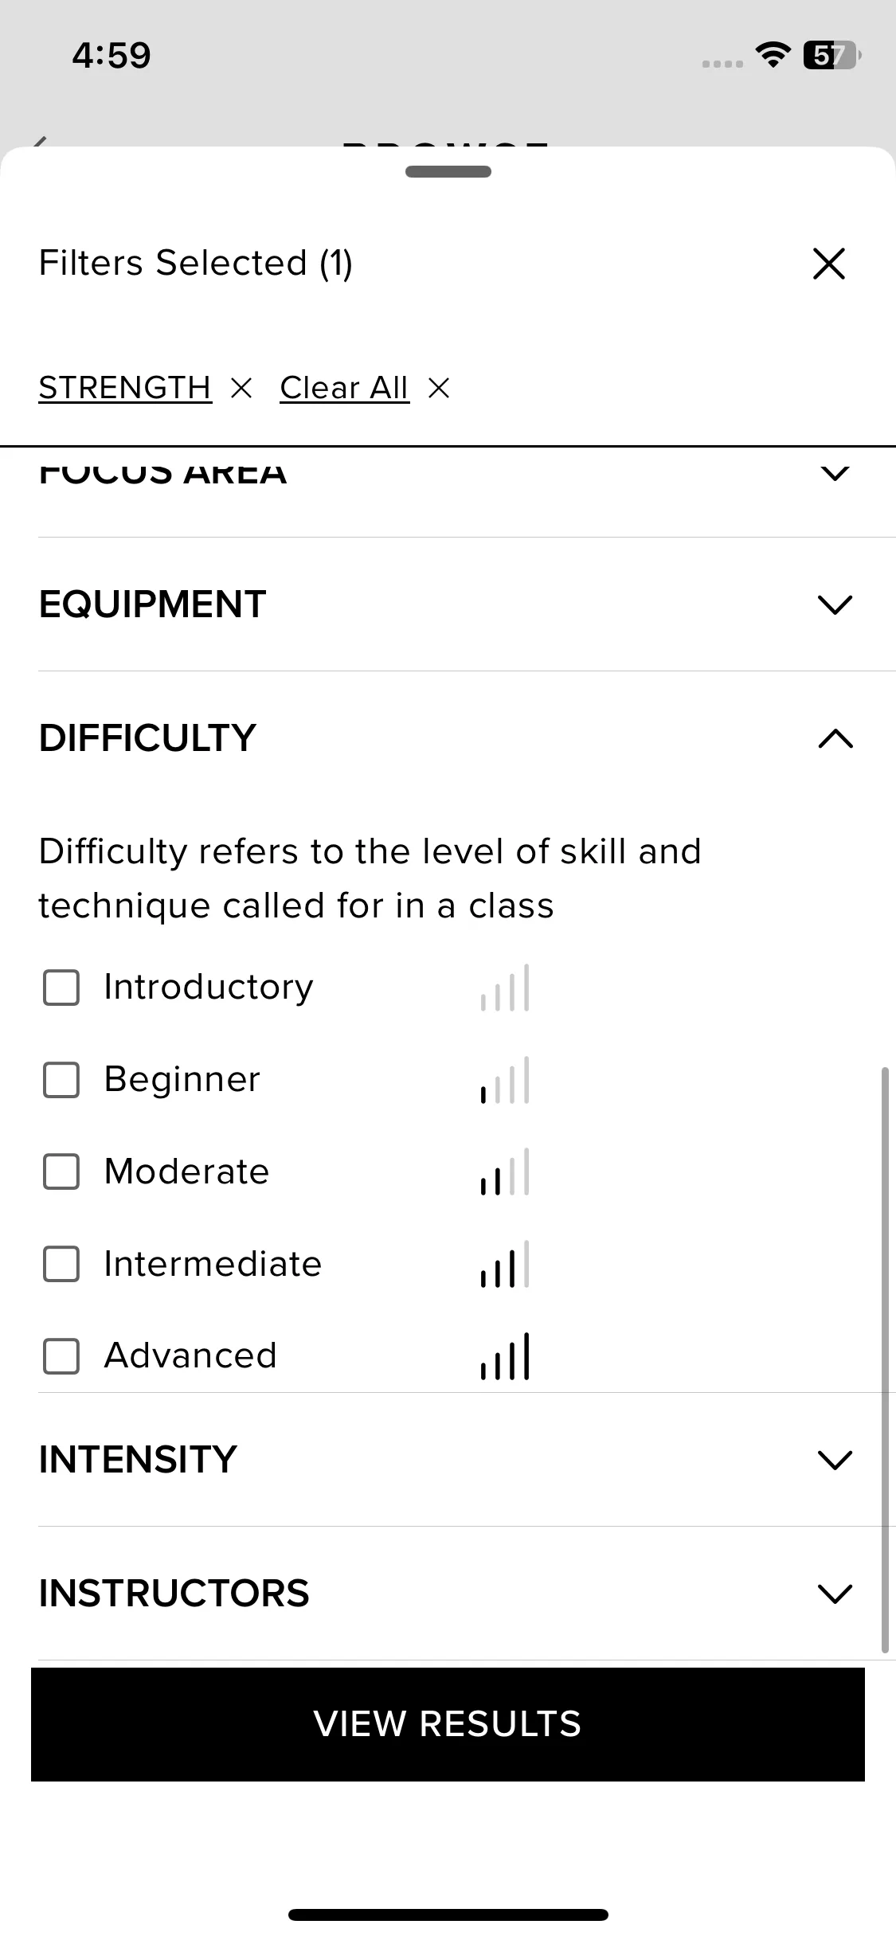Click the Advanced difficulty bars icon

505,1356
